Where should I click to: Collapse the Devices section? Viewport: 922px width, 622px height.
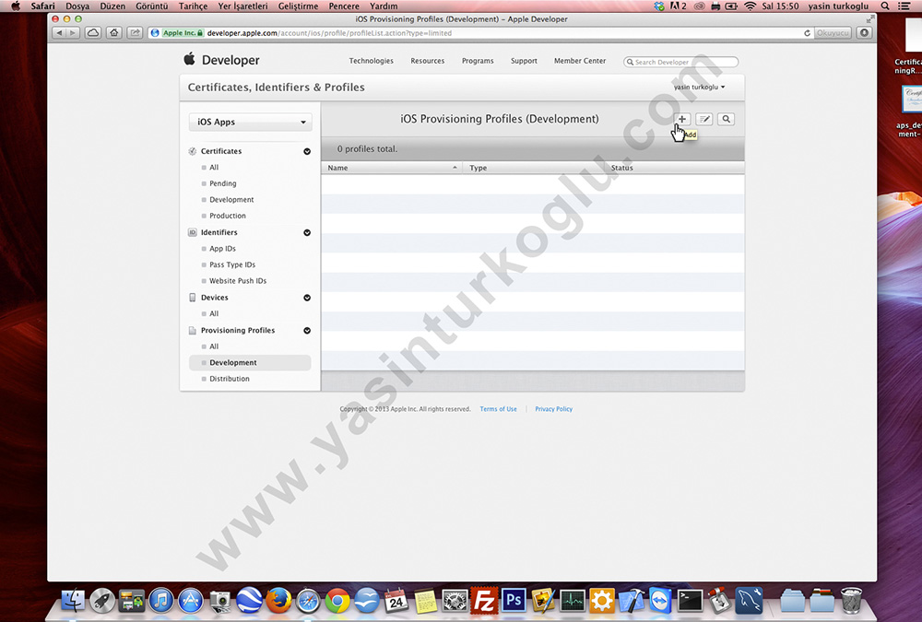tap(307, 298)
